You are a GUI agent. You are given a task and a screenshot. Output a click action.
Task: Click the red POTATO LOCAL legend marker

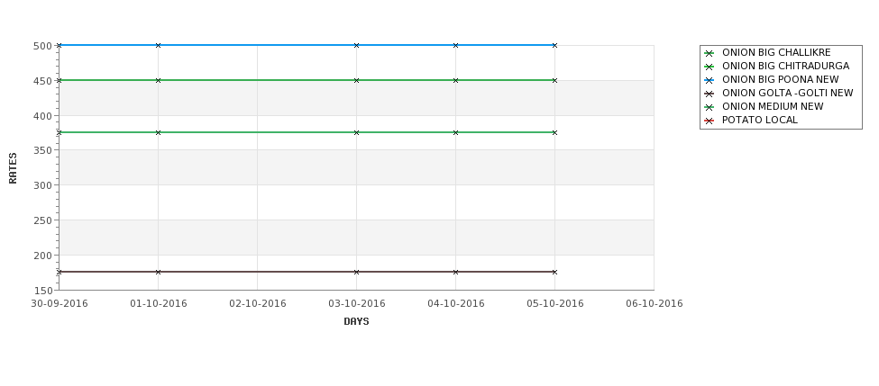pyautogui.click(x=710, y=121)
